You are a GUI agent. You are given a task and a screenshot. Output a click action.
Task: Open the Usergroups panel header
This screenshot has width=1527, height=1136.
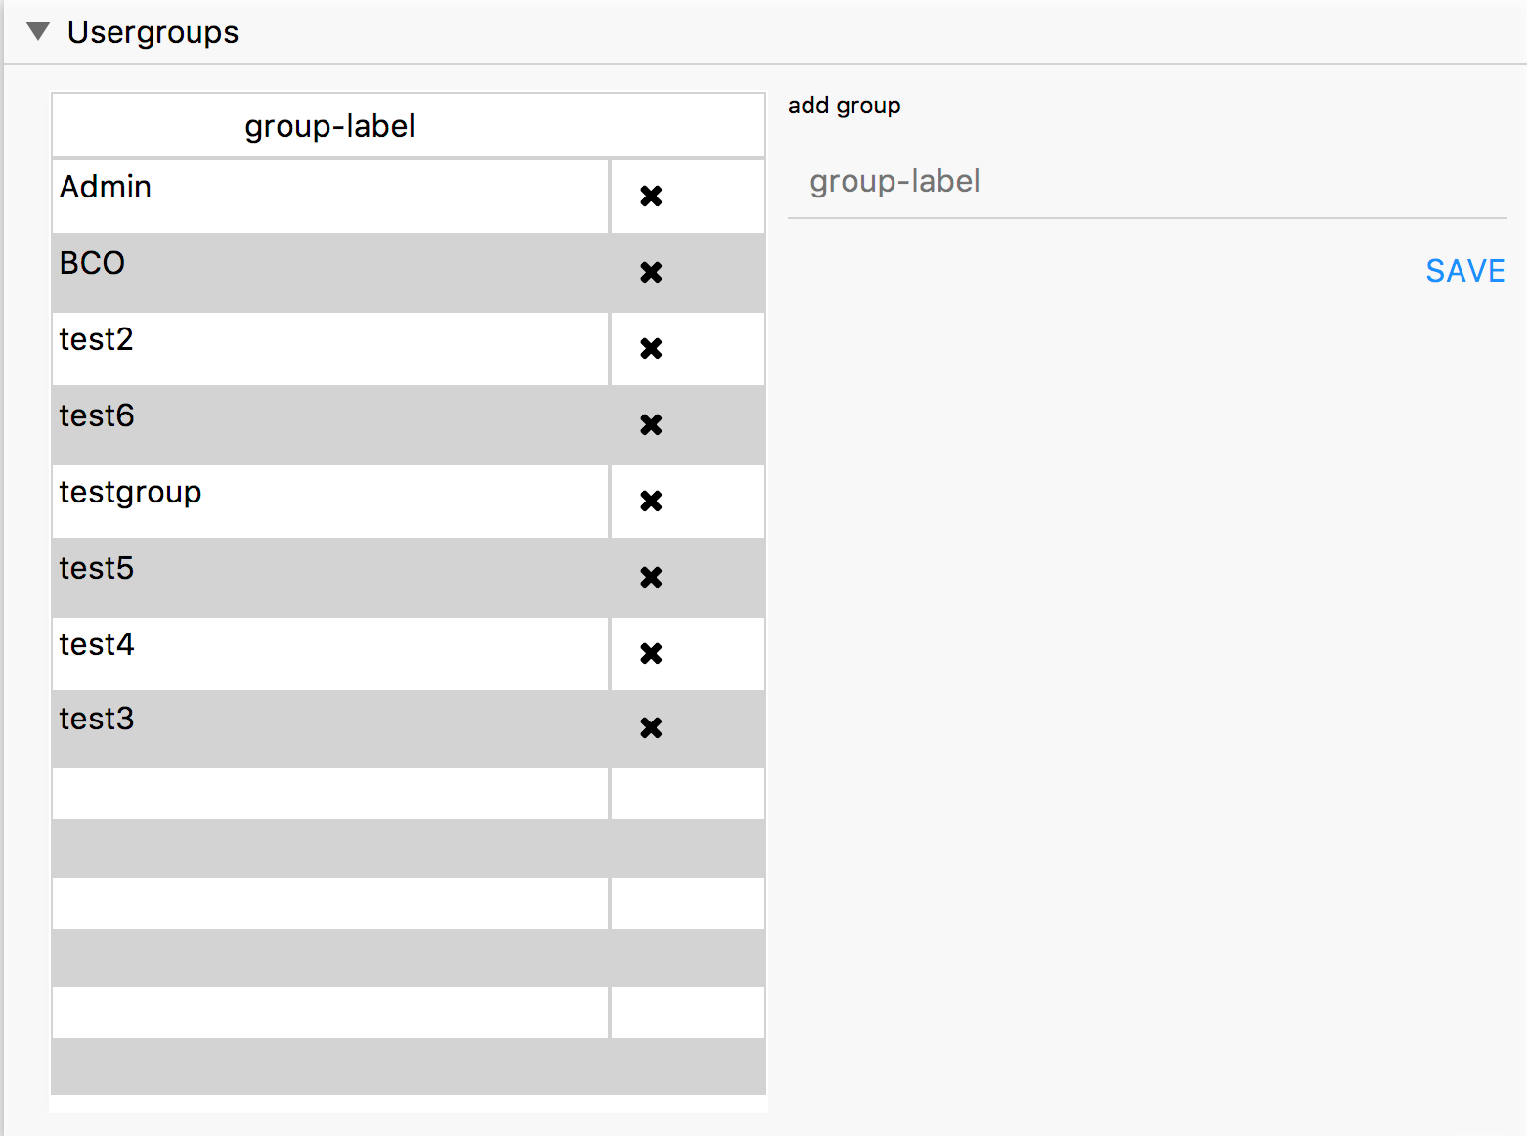point(152,30)
